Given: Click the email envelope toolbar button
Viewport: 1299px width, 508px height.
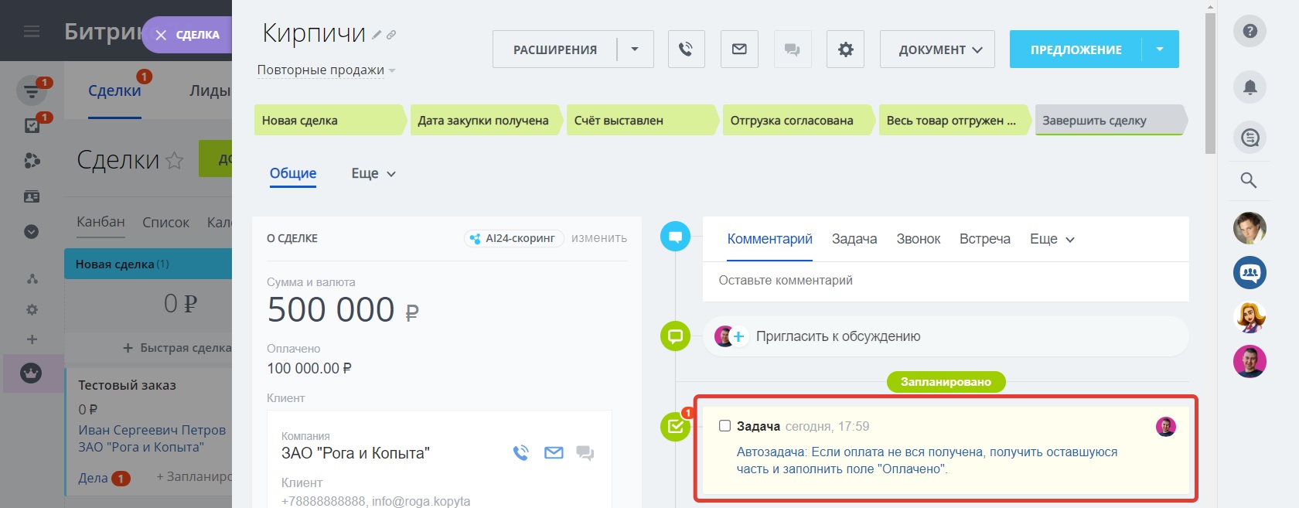Looking at the screenshot, I should tap(739, 49).
